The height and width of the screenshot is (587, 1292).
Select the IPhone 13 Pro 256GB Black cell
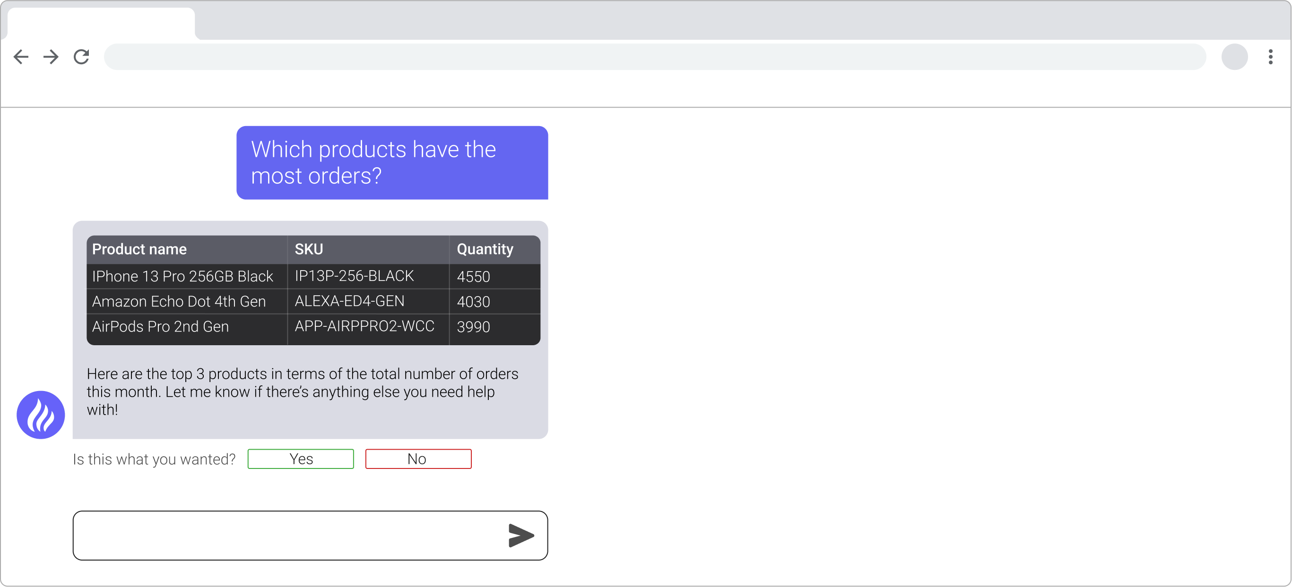click(x=187, y=276)
